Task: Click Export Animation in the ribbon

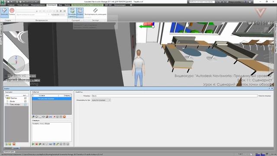Action: [95, 12]
